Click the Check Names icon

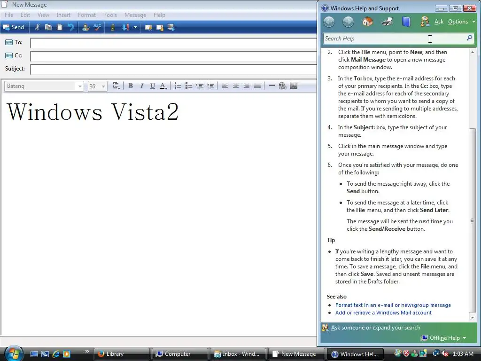coord(86,27)
